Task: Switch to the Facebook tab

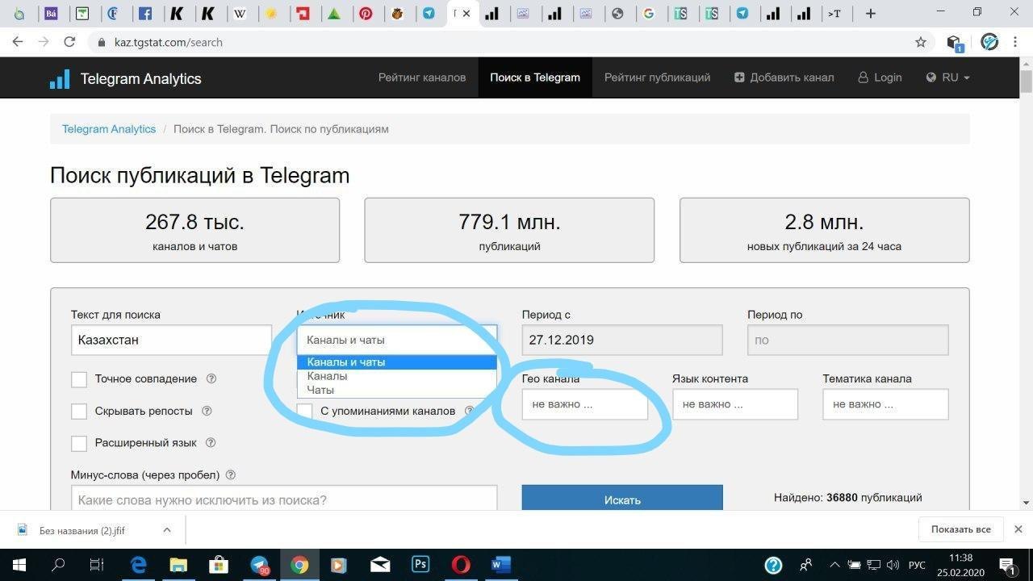Action: point(144,14)
